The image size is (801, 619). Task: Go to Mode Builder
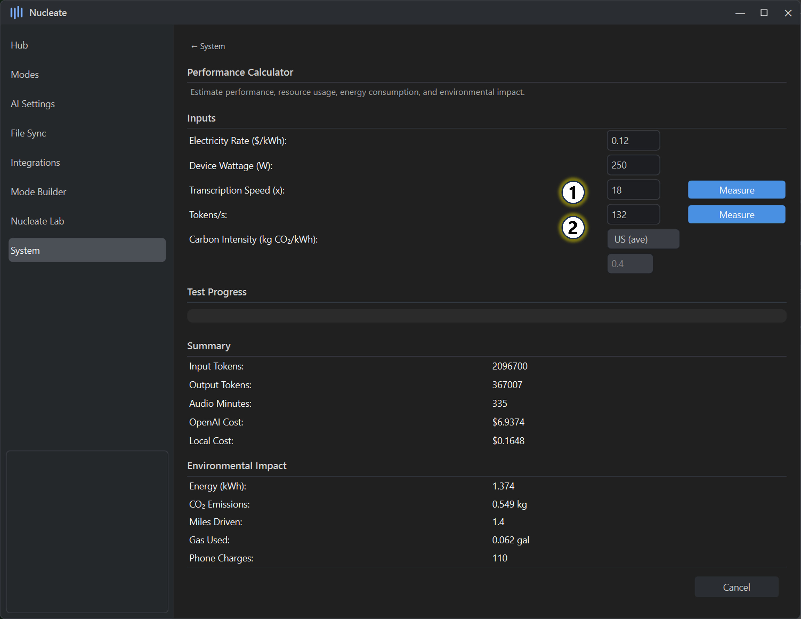[x=38, y=192]
